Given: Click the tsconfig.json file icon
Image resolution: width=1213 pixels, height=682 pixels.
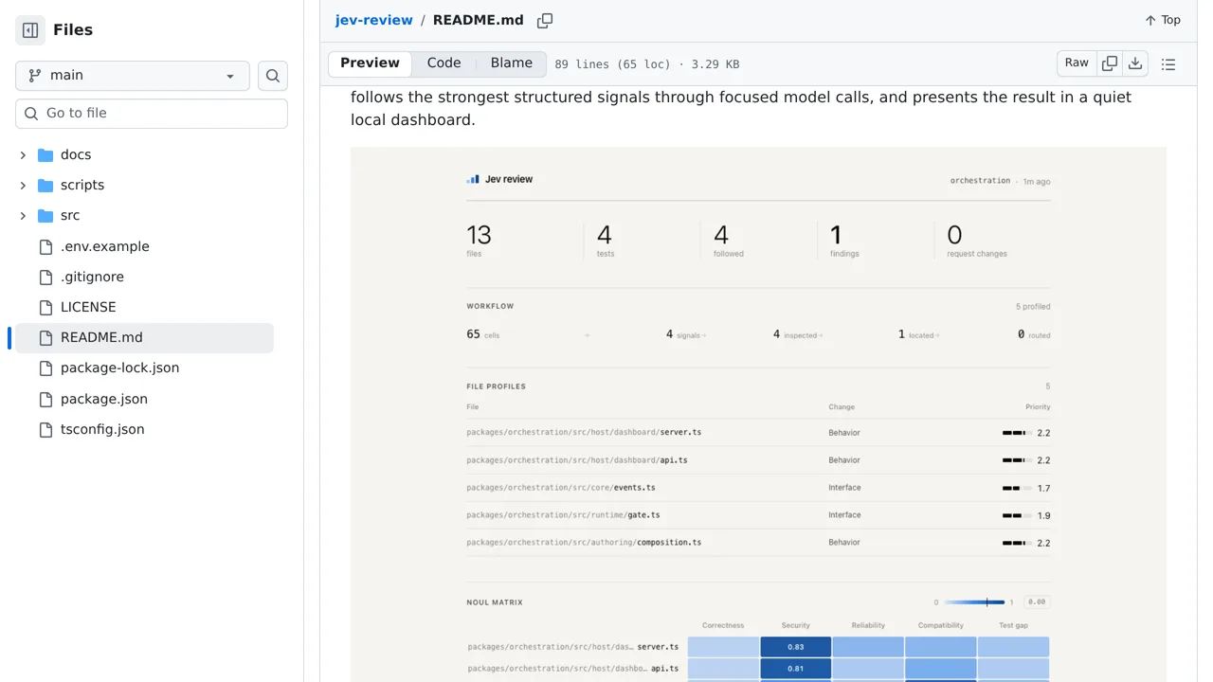Looking at the screenshot, I should (45, 430).
